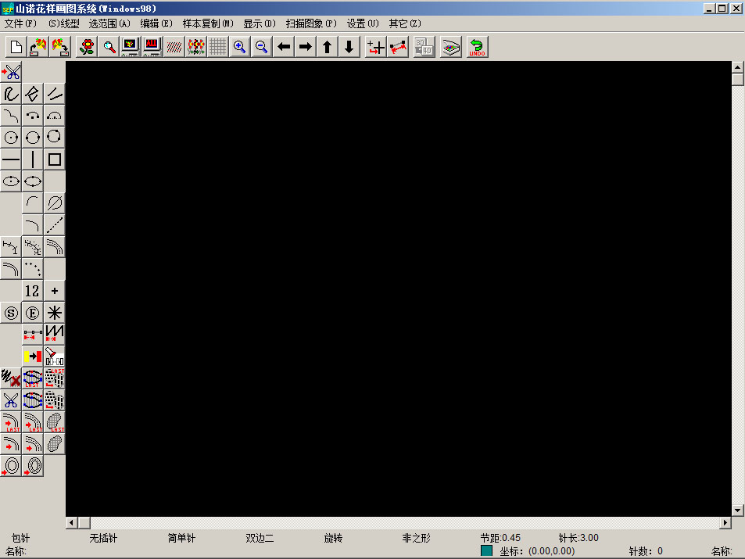Select the square shape tool
This screenshot has width=745, height=559.
tap(55, 159)
